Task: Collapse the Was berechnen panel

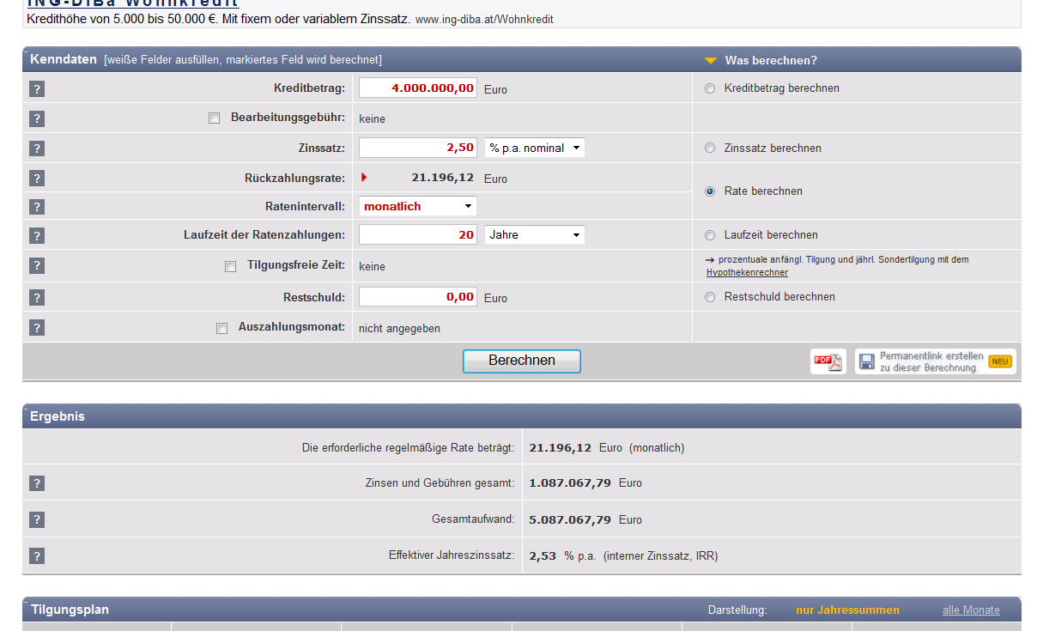Action: 709,59
